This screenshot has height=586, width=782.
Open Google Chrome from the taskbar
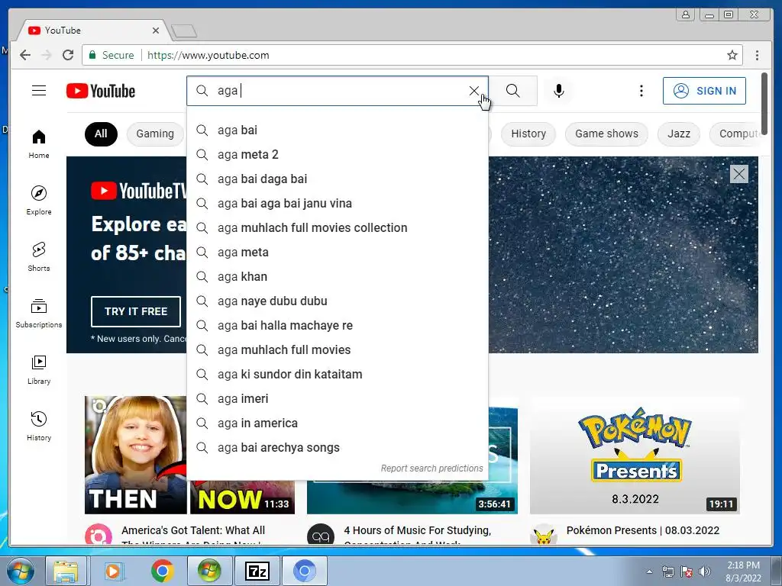click(x=162, y=571)
